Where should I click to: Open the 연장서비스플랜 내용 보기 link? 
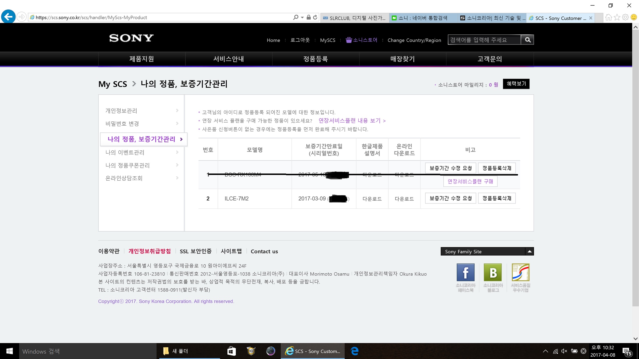pyautogui.click(x=352, y=121)
